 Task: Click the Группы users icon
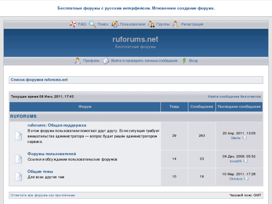(x=151, y=24)
